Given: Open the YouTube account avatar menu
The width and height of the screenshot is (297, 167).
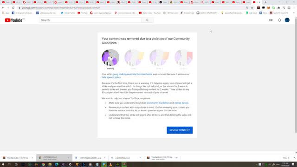Looking at the screenshot, I should click(x=287, y=20).
